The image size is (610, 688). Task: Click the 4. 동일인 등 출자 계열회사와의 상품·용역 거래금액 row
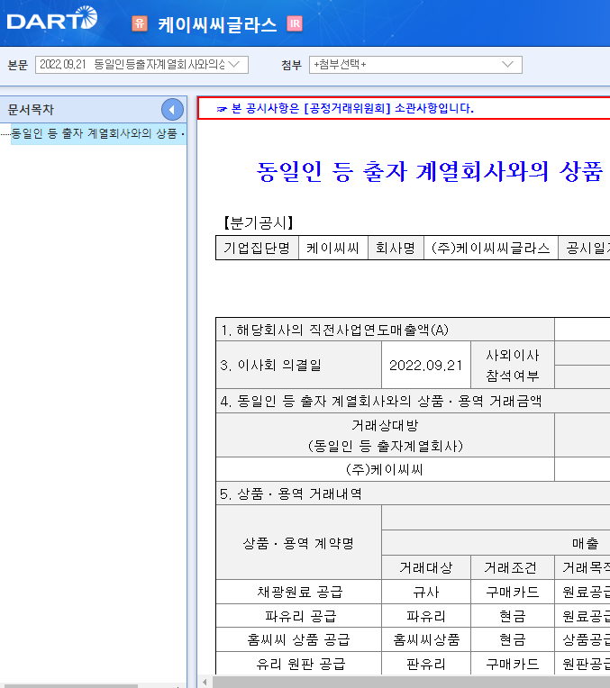tap(413, 401)
